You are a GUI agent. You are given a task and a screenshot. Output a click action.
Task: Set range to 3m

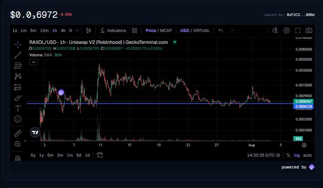(60, 155)
